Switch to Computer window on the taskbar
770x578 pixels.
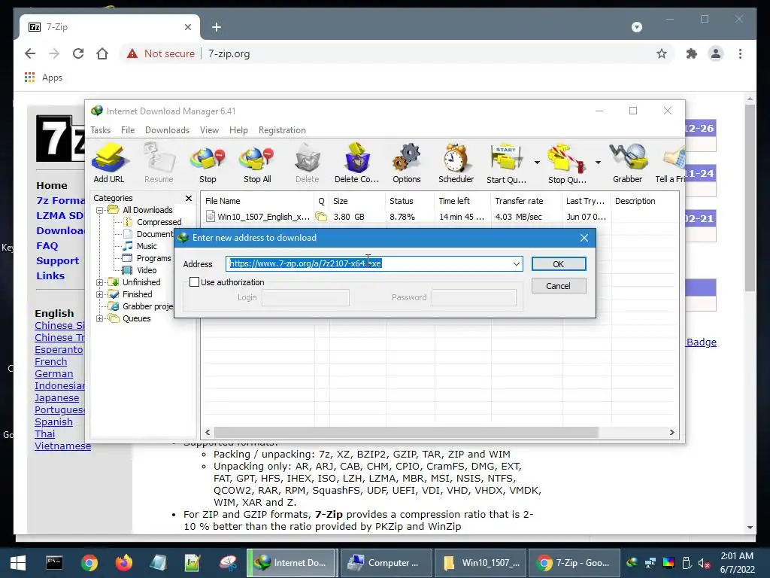(x=386, y=563)
